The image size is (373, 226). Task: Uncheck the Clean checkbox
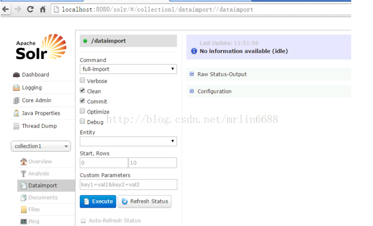82,91
